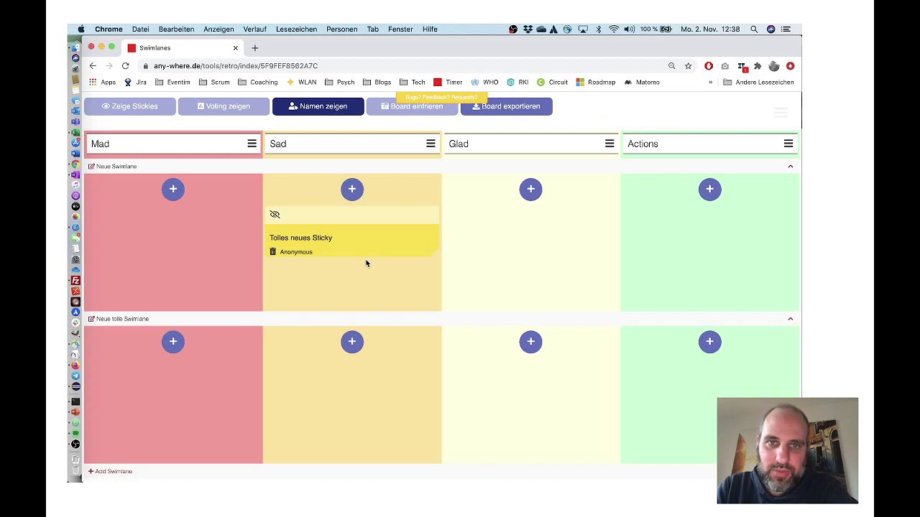Viewport: 920px width, 517px height.
Task: Edit the 'Neue Swimlane' title
Action: (91, 167)
